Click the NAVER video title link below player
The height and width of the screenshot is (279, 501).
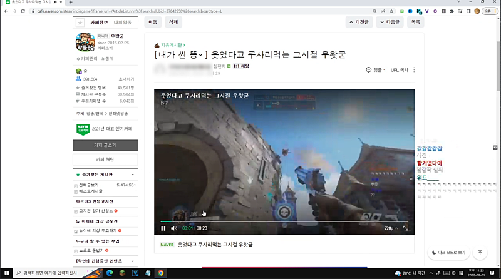215,245
